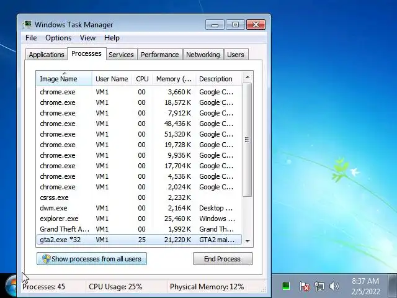The width and height of the screenshot is (397, 298).
Task: Open the View menu
Action: tap(87, 38)
